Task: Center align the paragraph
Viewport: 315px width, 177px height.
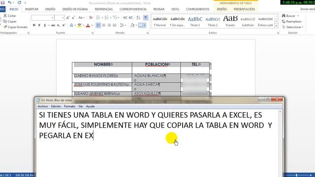Action: [x=104, y=25]
